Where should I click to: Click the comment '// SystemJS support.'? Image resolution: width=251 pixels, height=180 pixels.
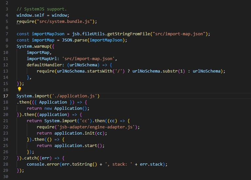(42, 9)
